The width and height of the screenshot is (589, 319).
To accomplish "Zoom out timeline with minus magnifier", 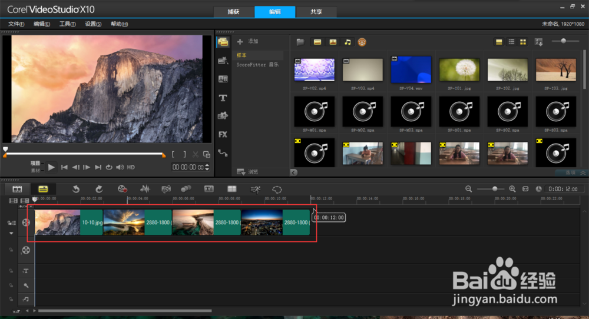I will 468,189.
